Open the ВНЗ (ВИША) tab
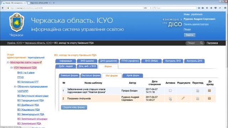The width and height of the screenshot is (228, 128). point(151,61)
